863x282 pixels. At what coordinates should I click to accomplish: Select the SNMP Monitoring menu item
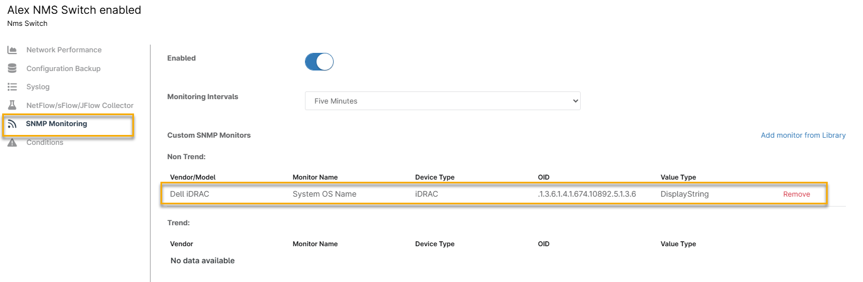point(56,124)
